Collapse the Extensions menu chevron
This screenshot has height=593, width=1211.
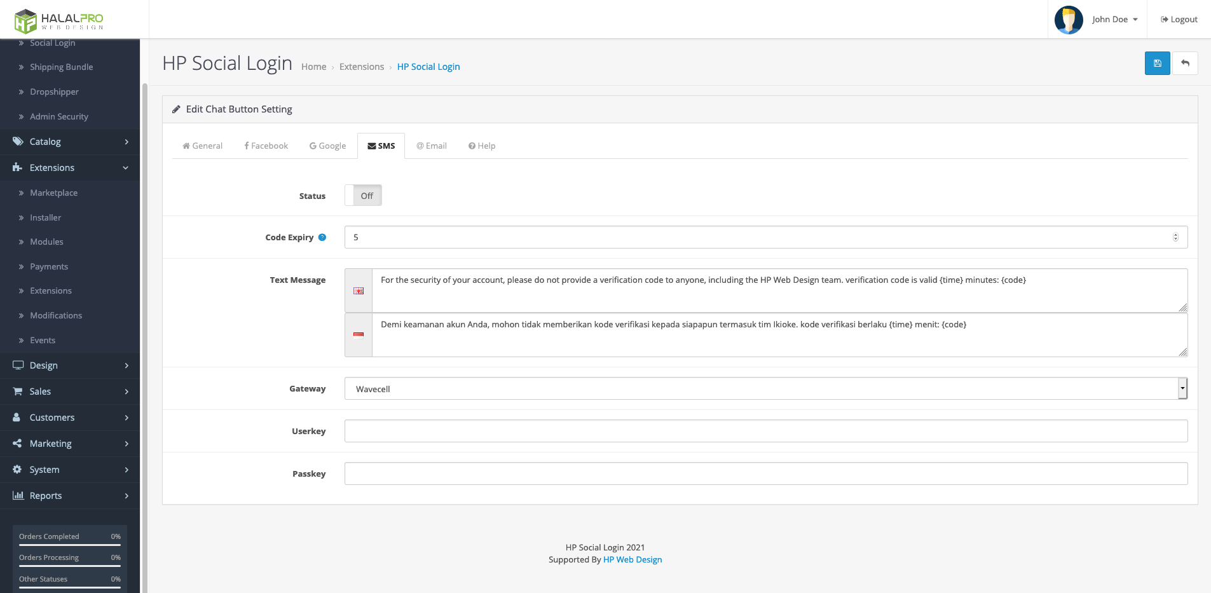coord(126,168)
